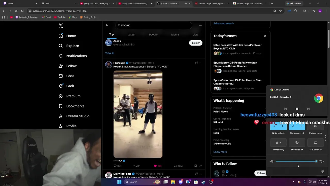Show hidden tray icons chevron
The image size is (330, 186).
coord(293,182)
